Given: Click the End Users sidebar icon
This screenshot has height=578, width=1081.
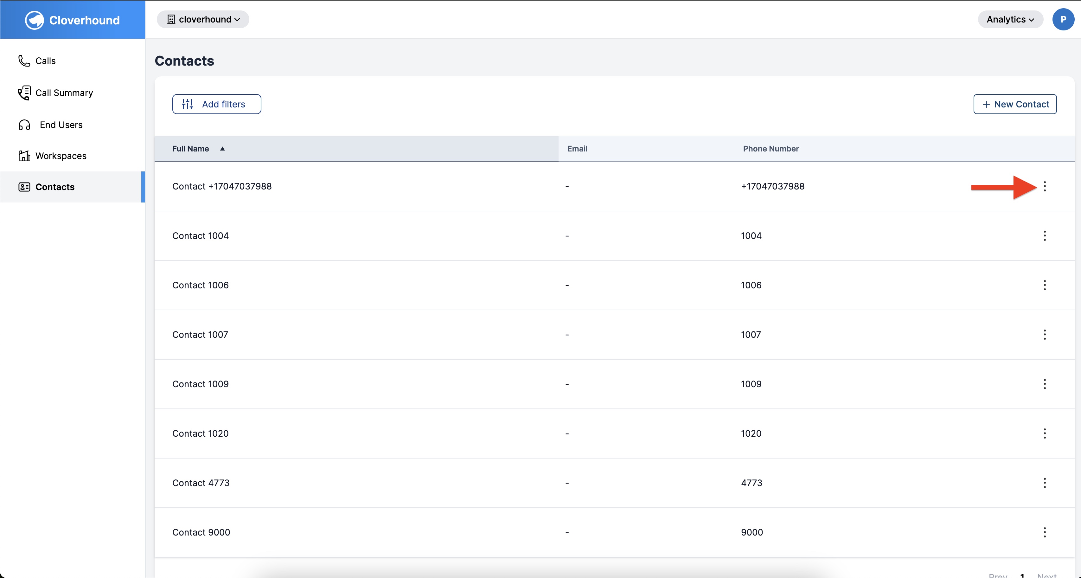Looking at the screenshot, I should (23, 124).
